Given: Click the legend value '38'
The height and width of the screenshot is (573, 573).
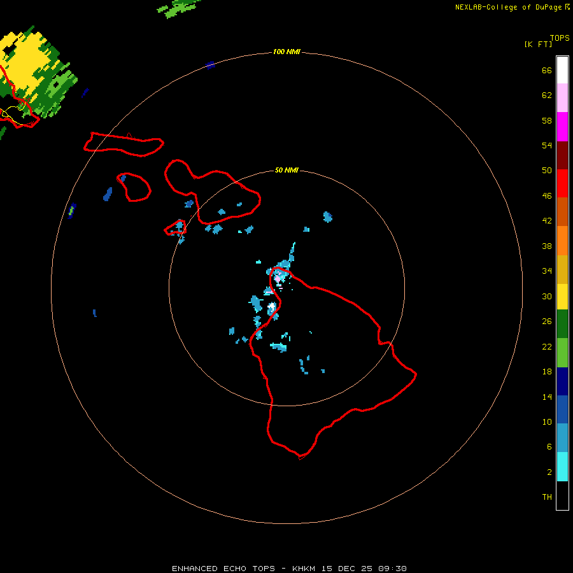Looking at the screenshot, I should coord(547,246).
